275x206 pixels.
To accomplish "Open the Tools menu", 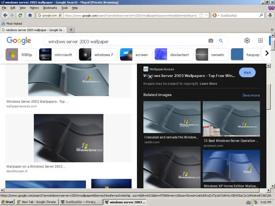I will click(64, 8).
